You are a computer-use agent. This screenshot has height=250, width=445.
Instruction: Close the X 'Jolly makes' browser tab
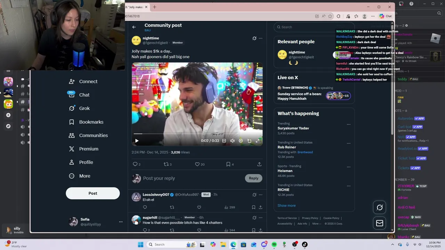[x=146, y=7]
